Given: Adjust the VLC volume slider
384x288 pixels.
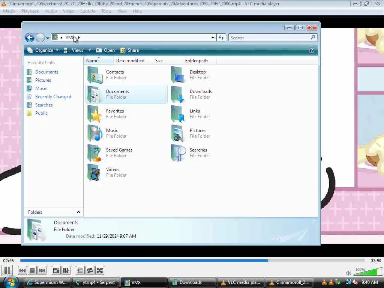Looking at the screenshot, I should coord(367,272).
